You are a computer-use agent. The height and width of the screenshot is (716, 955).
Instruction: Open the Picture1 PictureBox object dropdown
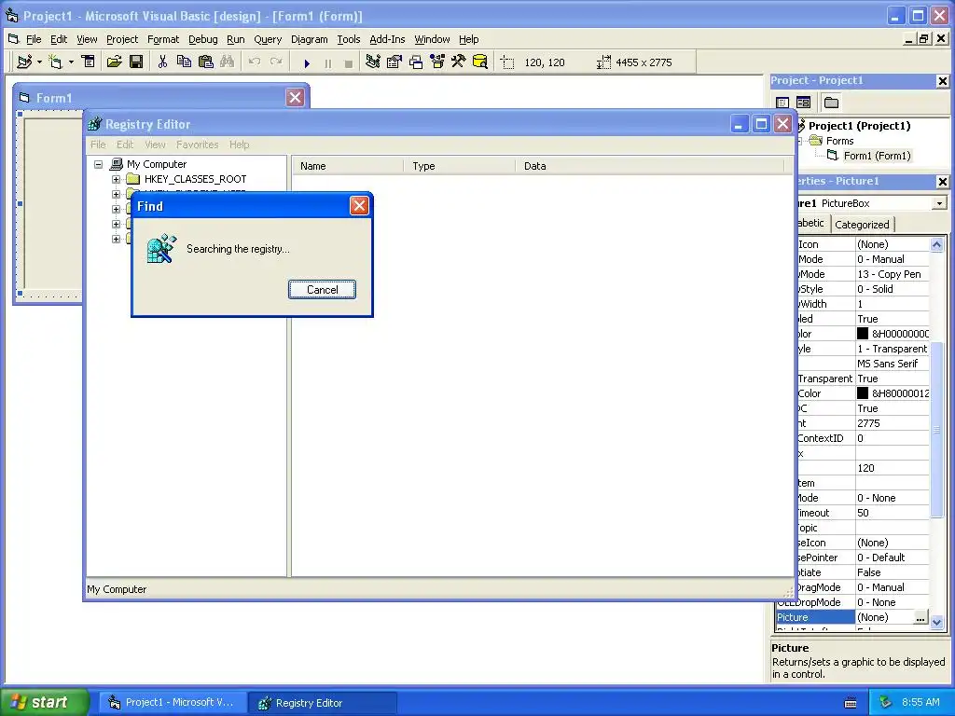point(940,203)
